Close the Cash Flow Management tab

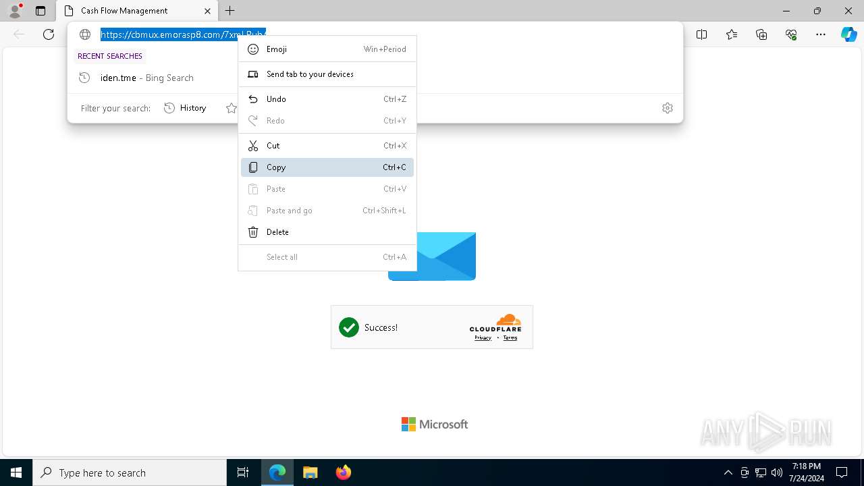(208, 11)
